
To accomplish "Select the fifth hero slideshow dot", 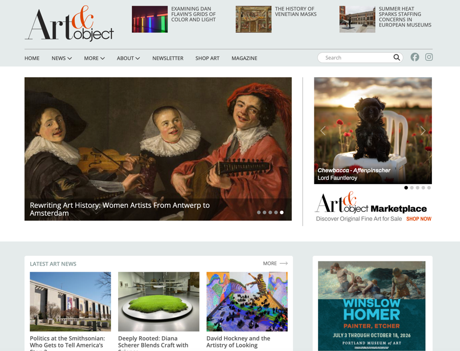I will coord(282,212).
